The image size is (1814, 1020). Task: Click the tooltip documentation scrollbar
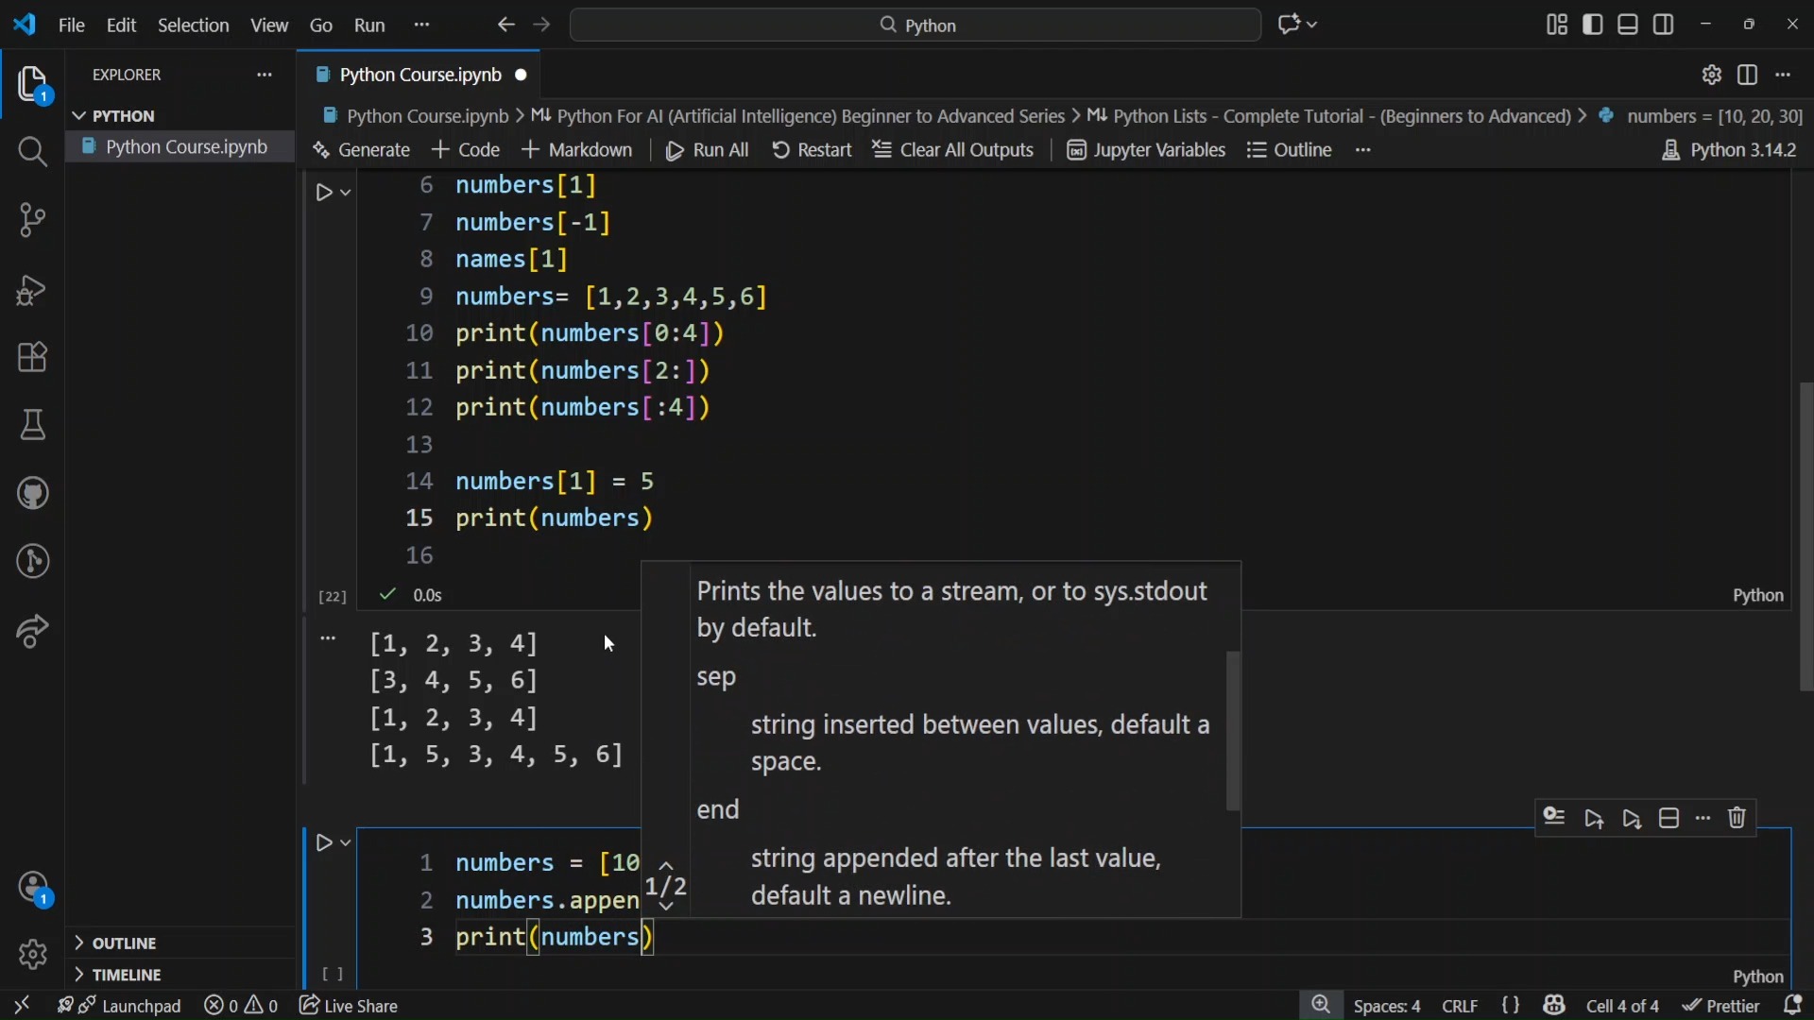[x=1234, y=732]
